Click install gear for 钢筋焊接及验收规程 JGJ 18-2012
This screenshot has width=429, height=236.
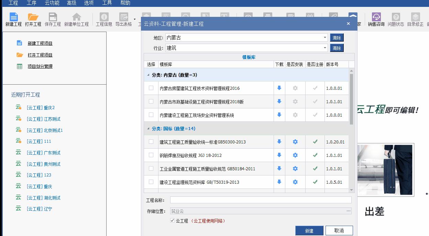(295, 155)
